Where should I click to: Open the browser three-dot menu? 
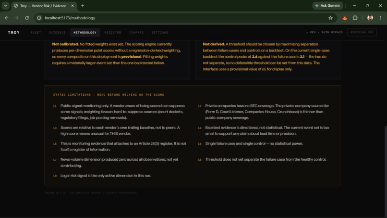pos(380,18)
